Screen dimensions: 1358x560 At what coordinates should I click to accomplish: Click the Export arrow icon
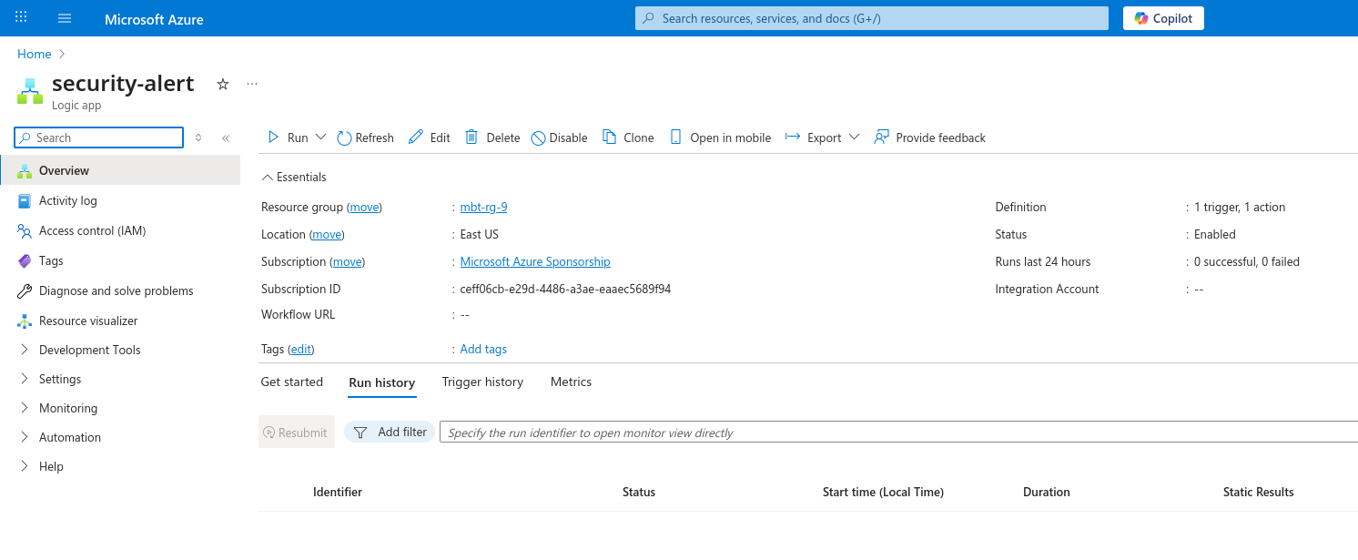[x=793, y=137]
